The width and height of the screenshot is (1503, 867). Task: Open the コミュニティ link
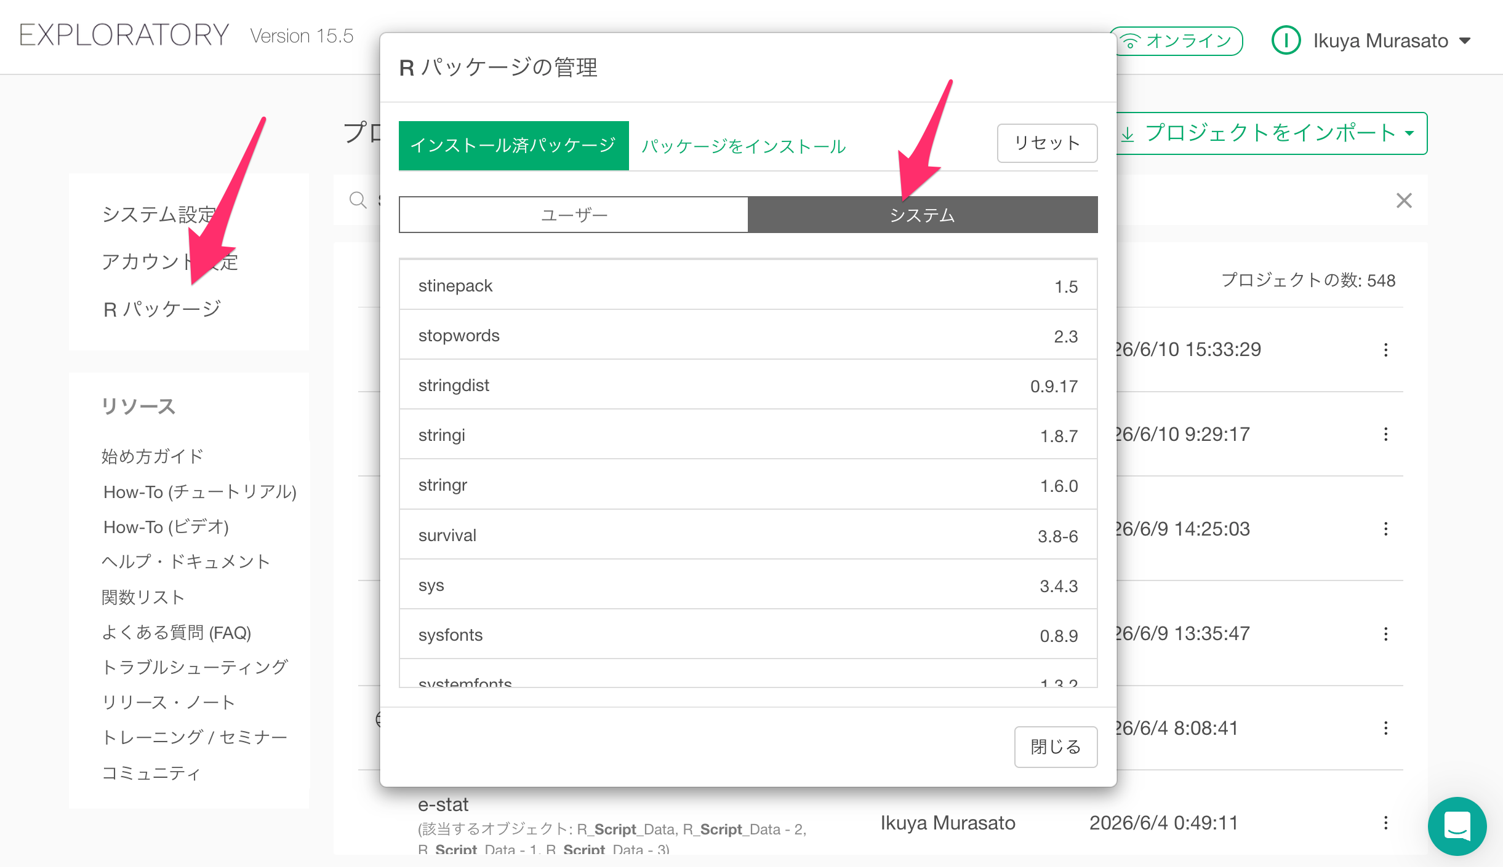point(151,773)
